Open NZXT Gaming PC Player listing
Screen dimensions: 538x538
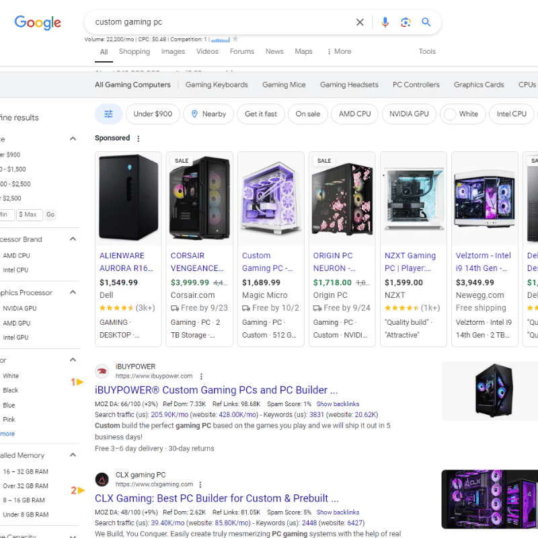coord(410,262)
